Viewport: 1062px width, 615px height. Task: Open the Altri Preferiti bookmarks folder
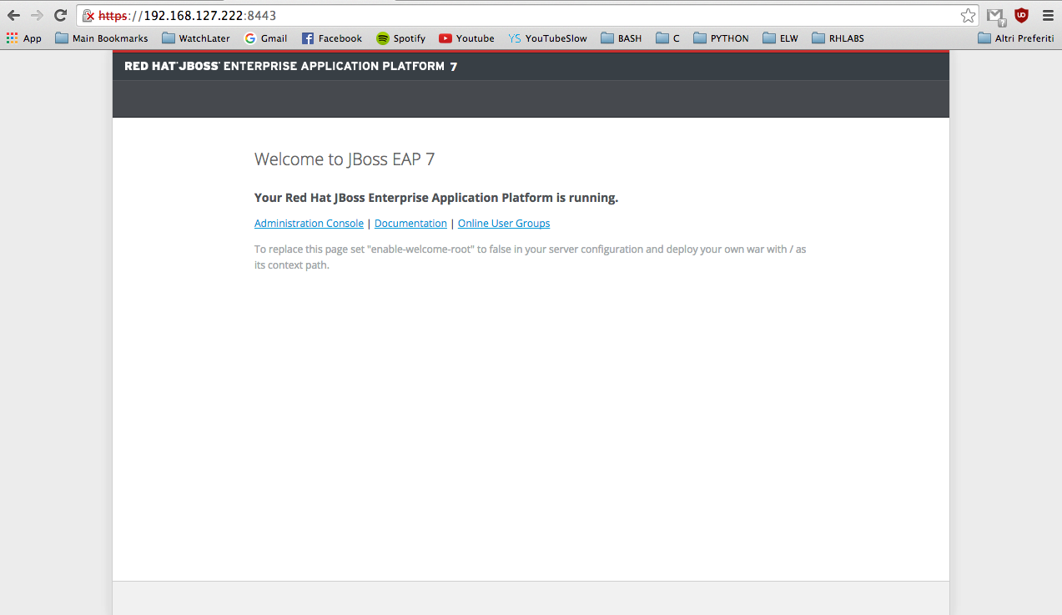(x=1015, y=38)
